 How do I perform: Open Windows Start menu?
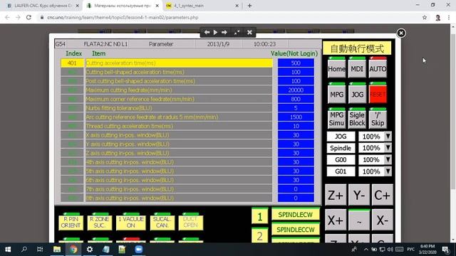[x=8, y=250]
